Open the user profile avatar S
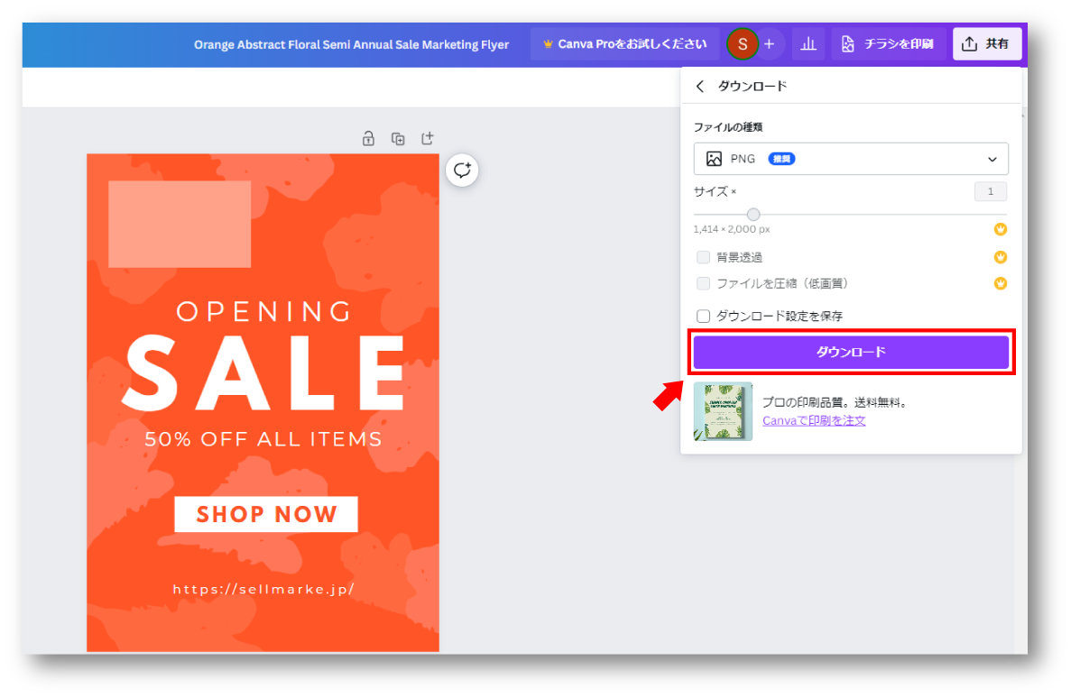 (742, 43)
